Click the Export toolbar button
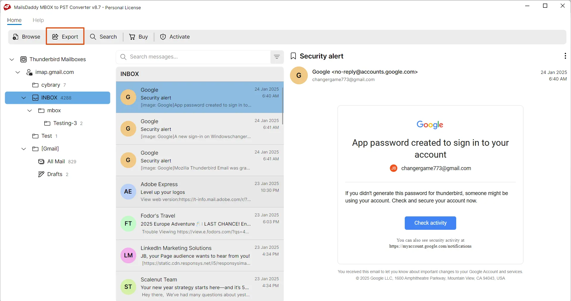Screen dimensions: 571x301 (65, 37)
